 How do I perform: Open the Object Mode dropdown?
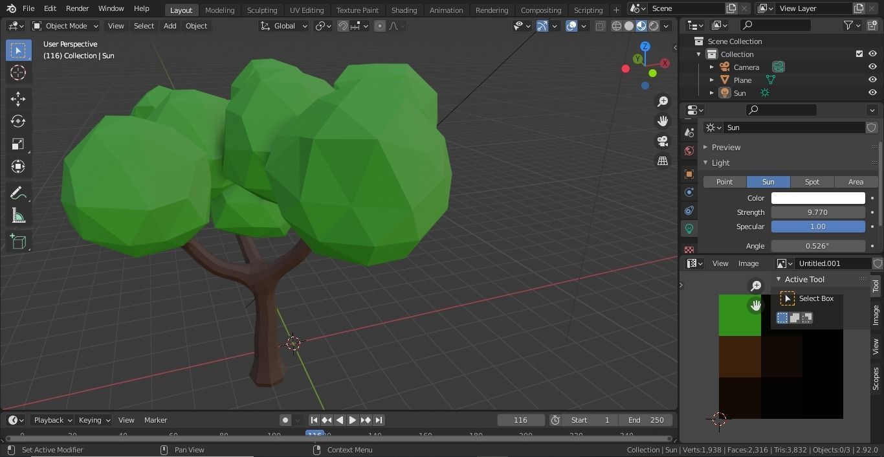coord(65,25)
